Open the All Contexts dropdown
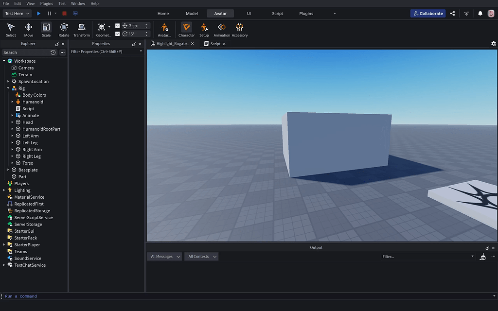The height and width of the screenshot is (311, 498). (201, 256)
